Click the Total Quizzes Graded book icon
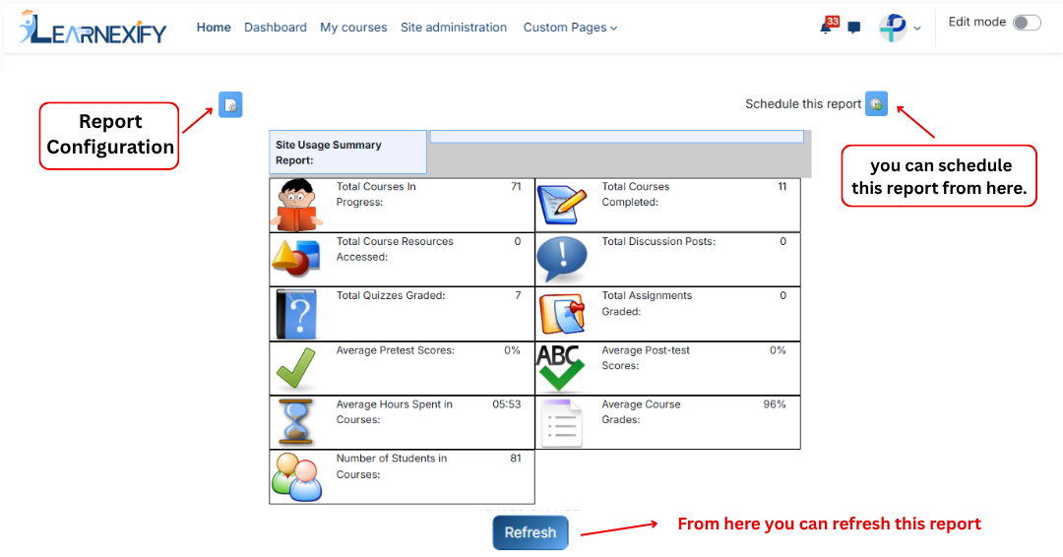1063x557 pixels. click(296, 314)
